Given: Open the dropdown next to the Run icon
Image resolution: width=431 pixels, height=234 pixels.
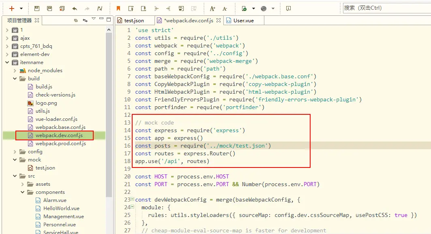Looking at the screenshot, I should point(253,9).
